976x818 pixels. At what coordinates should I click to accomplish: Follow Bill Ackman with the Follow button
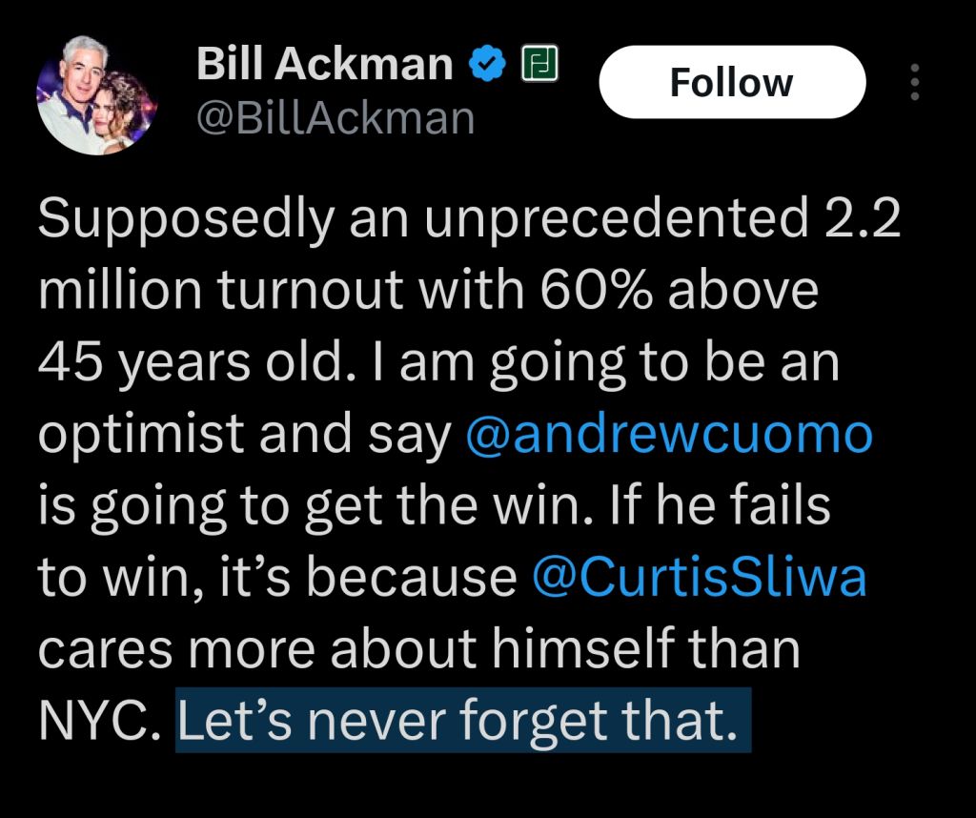pos(731,83)
